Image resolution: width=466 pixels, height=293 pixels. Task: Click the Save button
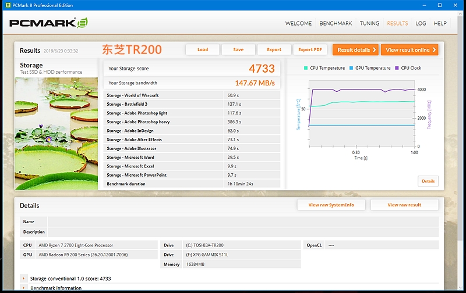coord(238,49)
